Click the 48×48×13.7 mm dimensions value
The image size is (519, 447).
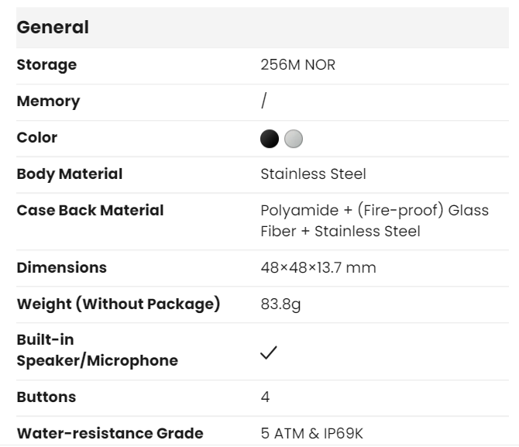click(319, 268)
